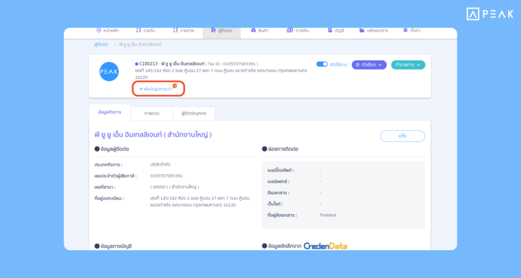Click the CredenData logo
This screenshot has height=278, width=521.
pos(325,246)
